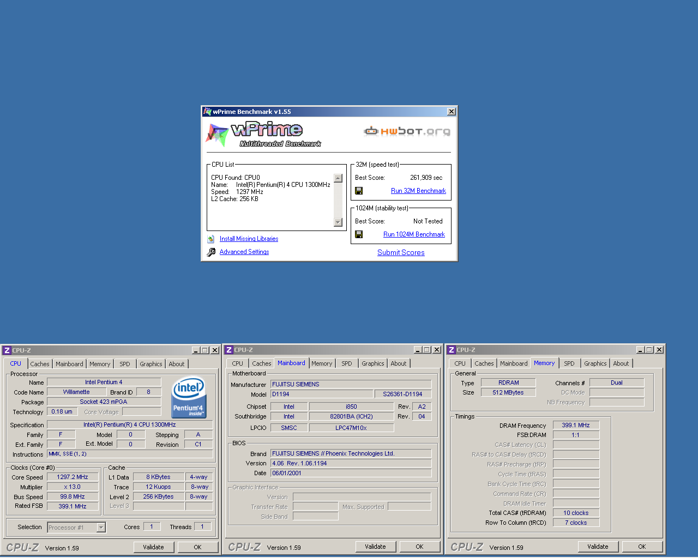
Task: Switch to Mainboard tab in left CPU-Z window
Action: tap(70, 364)
